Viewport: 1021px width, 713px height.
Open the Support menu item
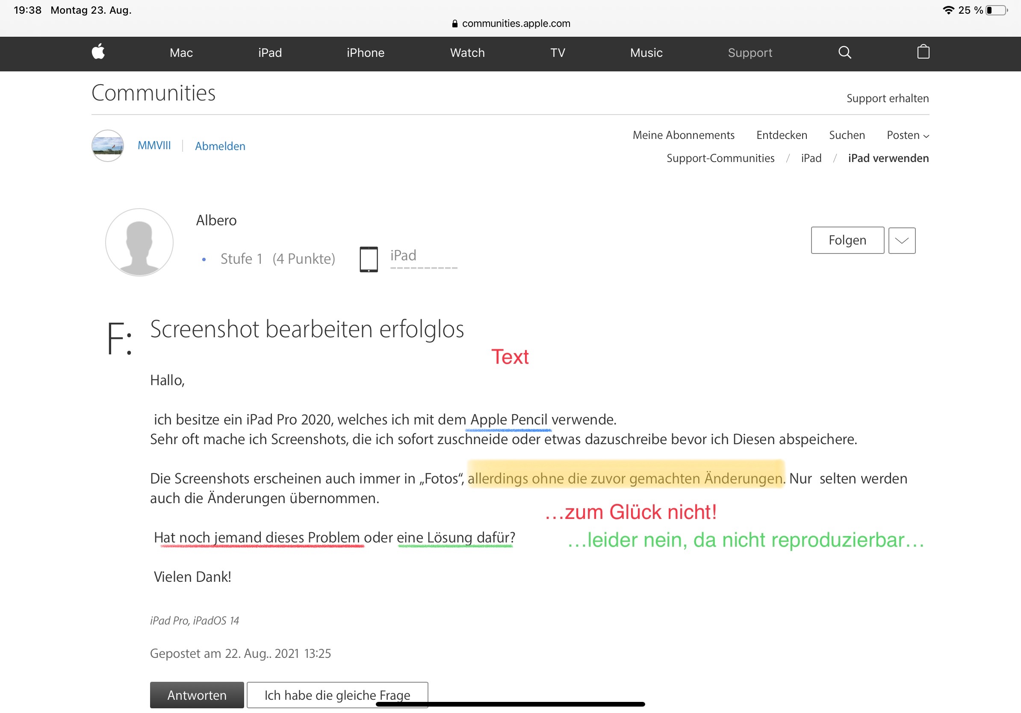pos(750,53)
